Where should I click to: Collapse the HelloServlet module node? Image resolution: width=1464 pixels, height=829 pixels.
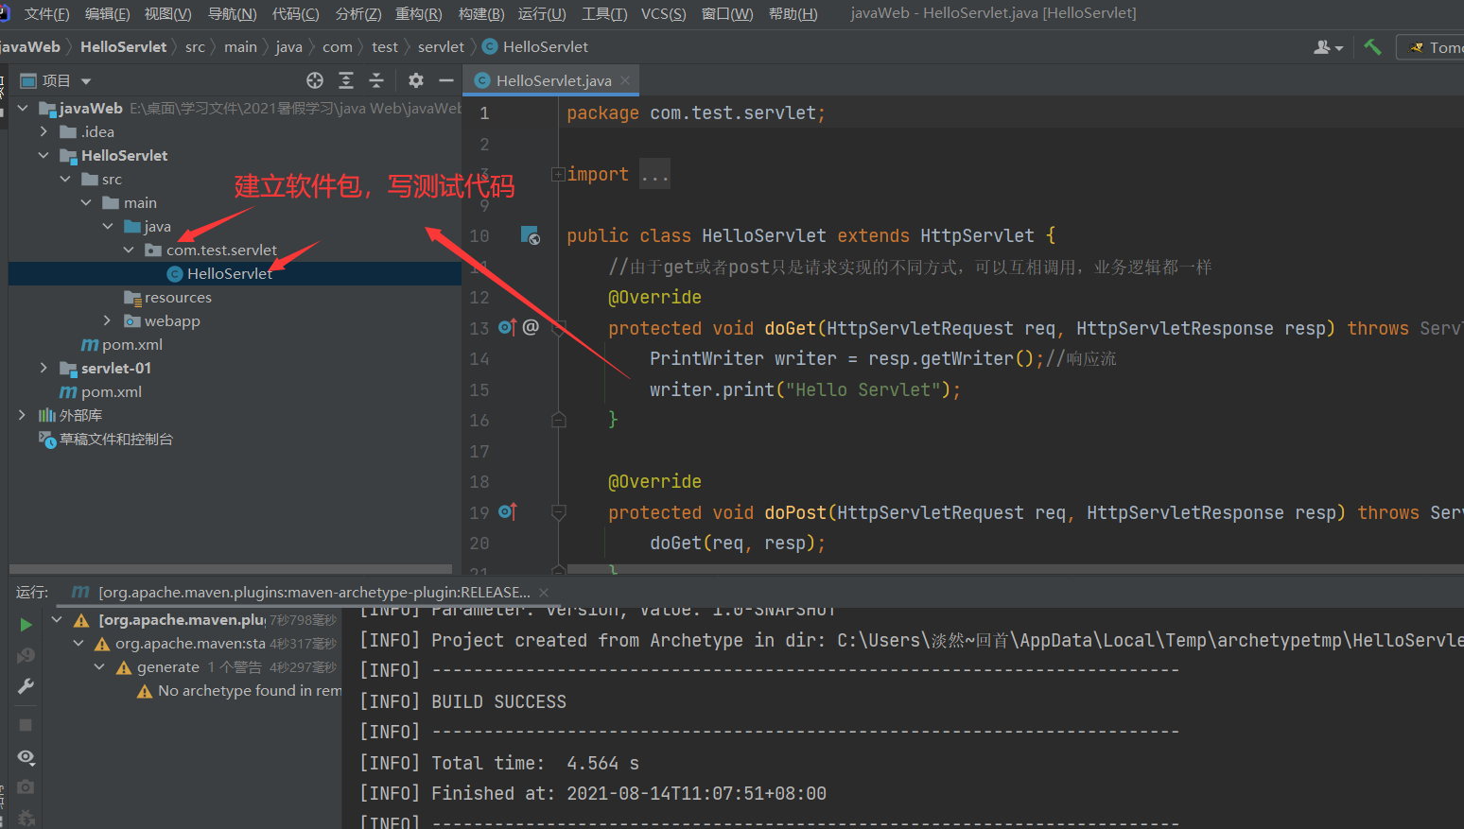pyautogui.click(x=44, y=156)
